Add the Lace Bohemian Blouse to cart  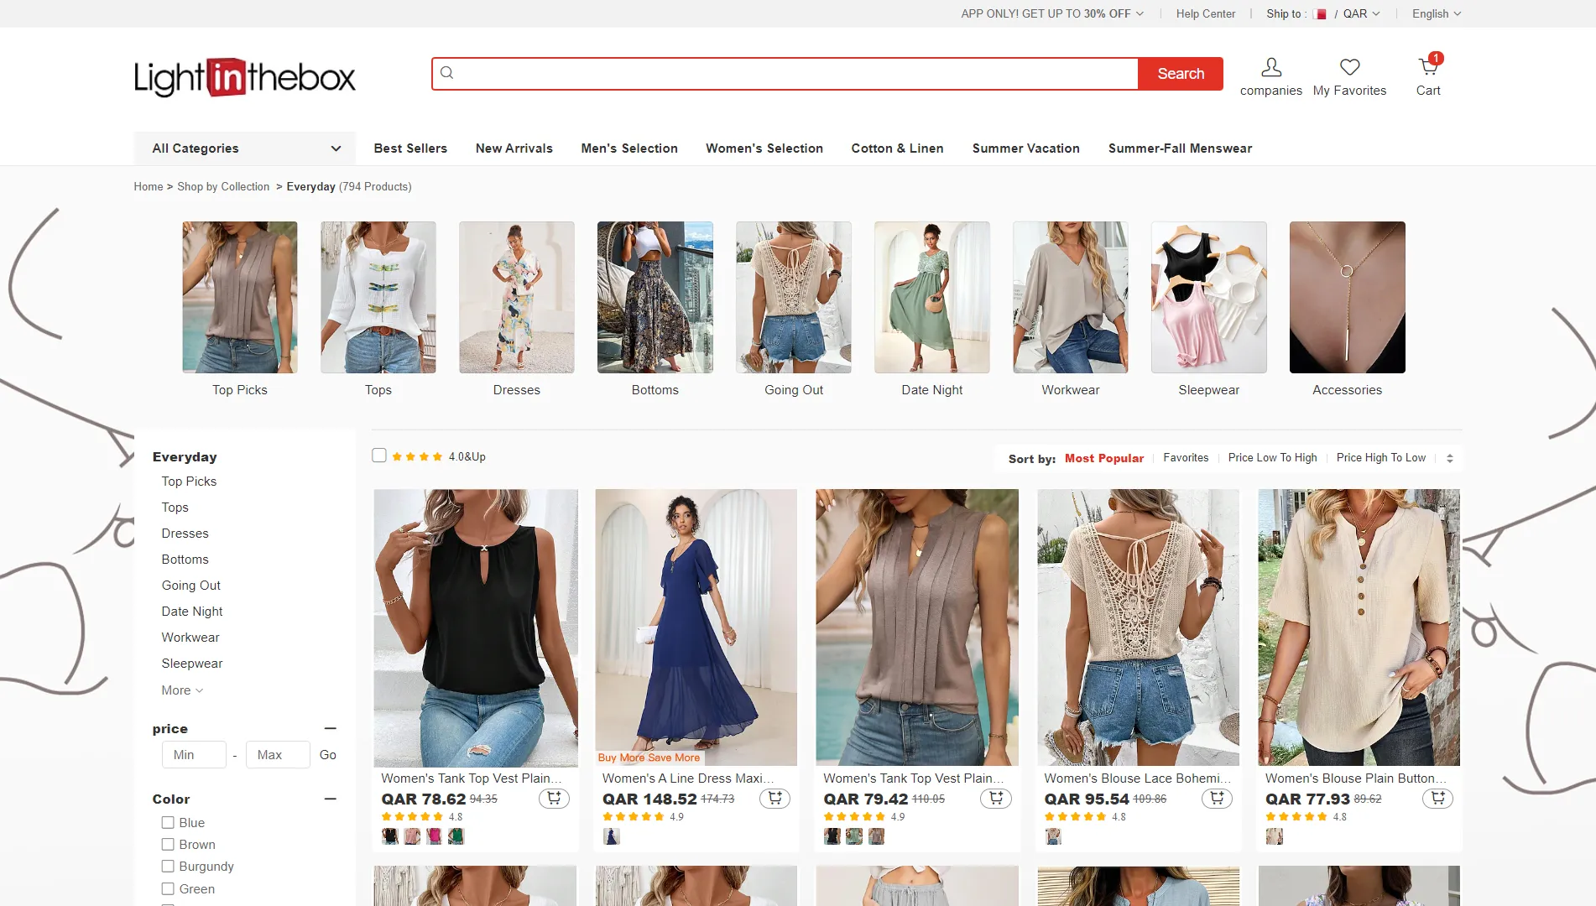click(1217, 799)
